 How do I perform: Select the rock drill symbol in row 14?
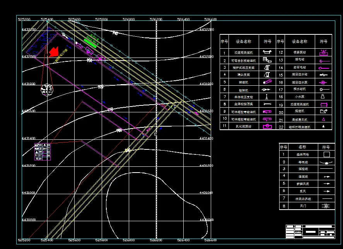(324, 68)
